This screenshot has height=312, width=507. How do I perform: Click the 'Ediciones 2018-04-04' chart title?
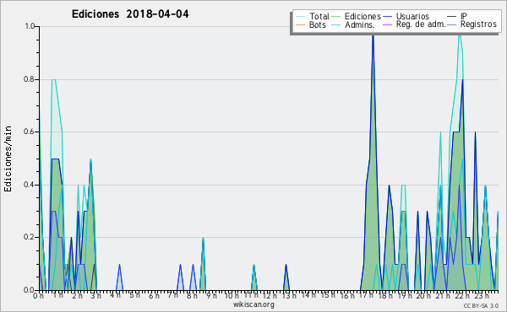point(130,14)
